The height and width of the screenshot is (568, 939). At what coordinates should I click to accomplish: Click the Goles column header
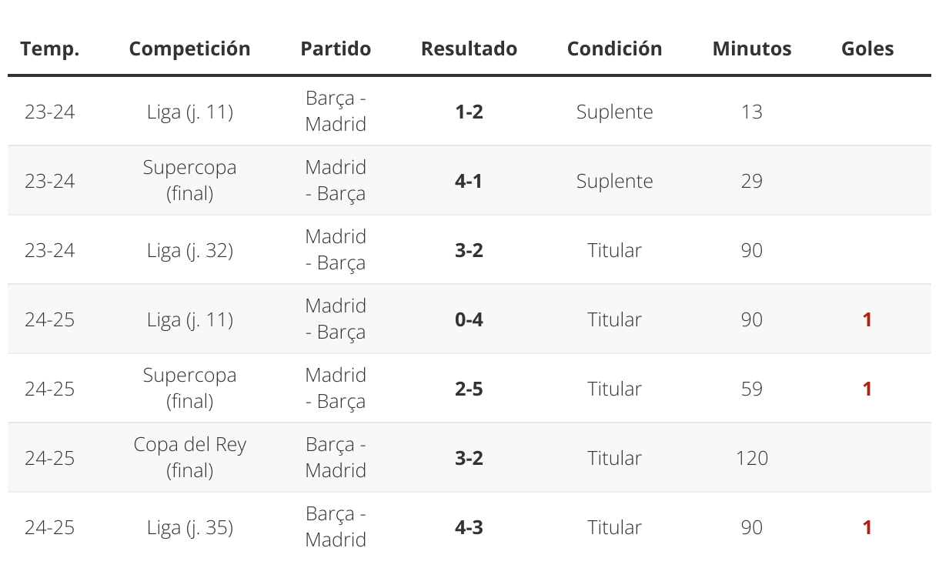[x=867, y=48]
